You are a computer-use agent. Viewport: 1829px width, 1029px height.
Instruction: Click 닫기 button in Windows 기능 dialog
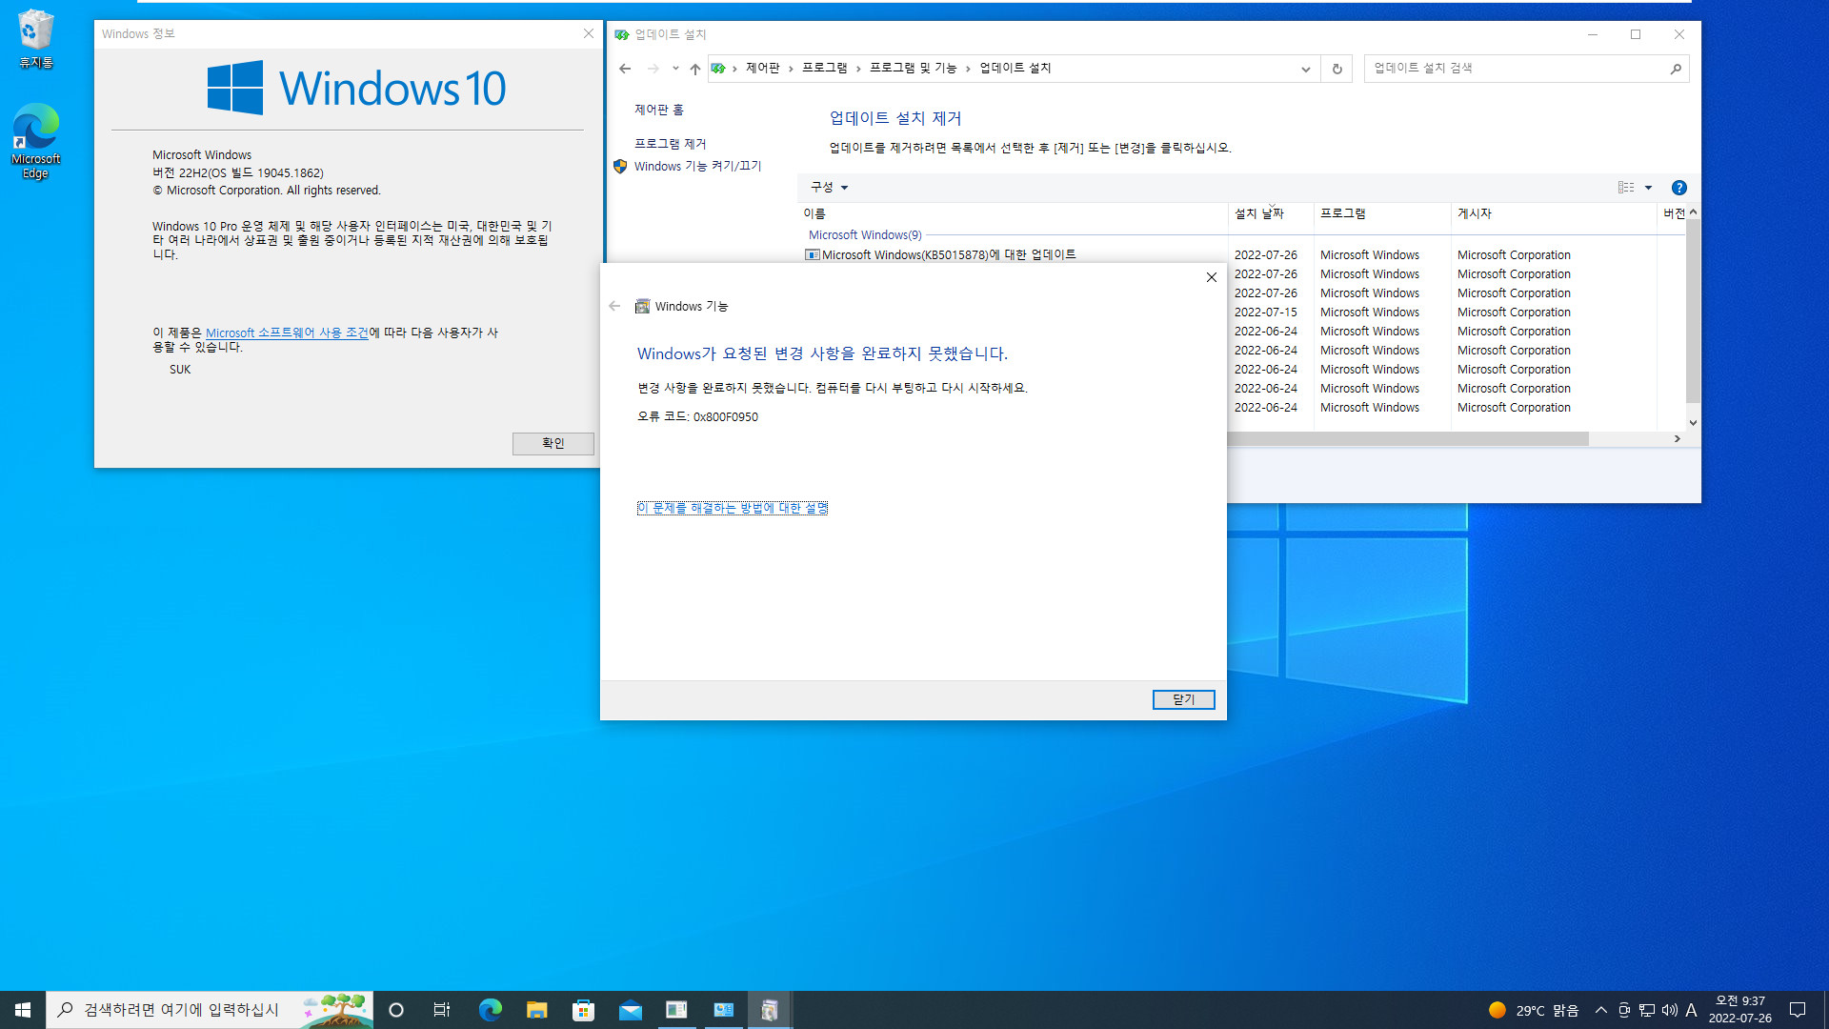coord(1183,699)
